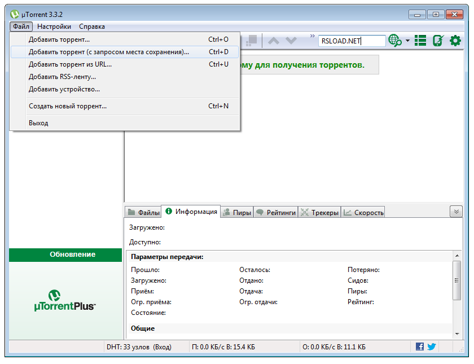This screenshot has height=364, width=474.
Task: Click the RSLOAD.NET search field
Action: click(x=352, y=41)
